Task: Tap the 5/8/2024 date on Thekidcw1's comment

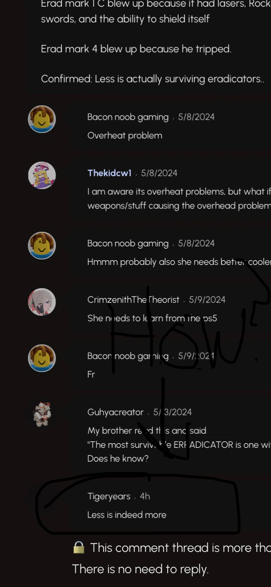Action: pos(159,173)
